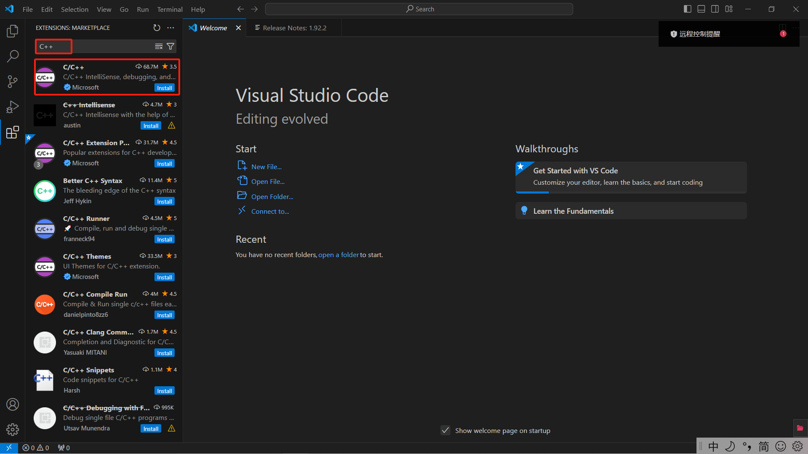This screenshot has width=808, height=454.
Task: Open remote window indicator in status bar
Action: [x=9, y=448]
